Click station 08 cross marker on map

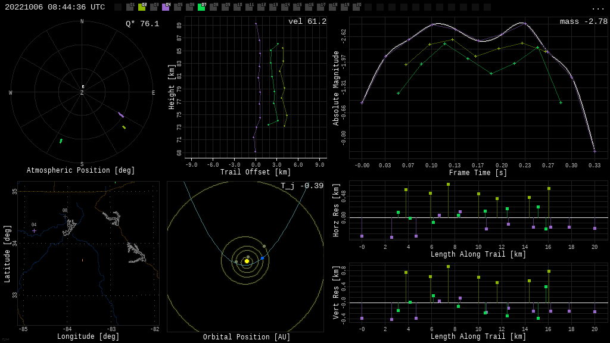65,216
